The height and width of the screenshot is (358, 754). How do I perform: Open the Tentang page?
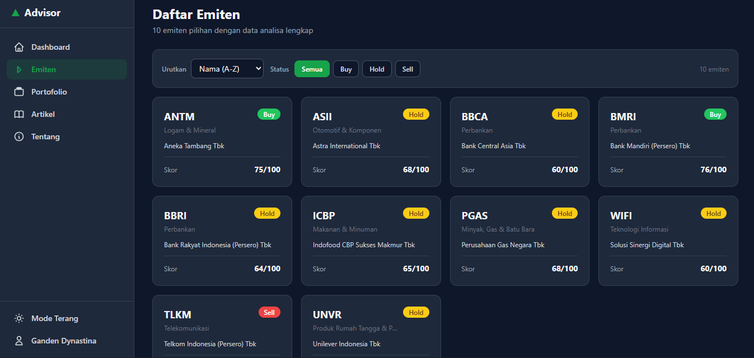coord(67,136)
